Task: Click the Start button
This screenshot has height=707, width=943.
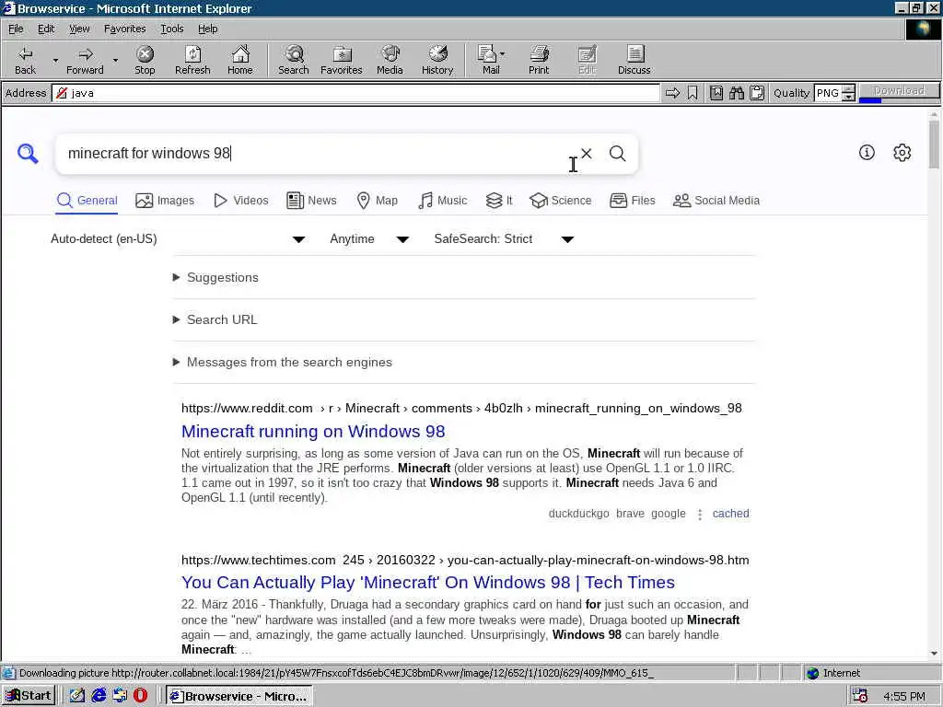Action: (x=29, y=696)
